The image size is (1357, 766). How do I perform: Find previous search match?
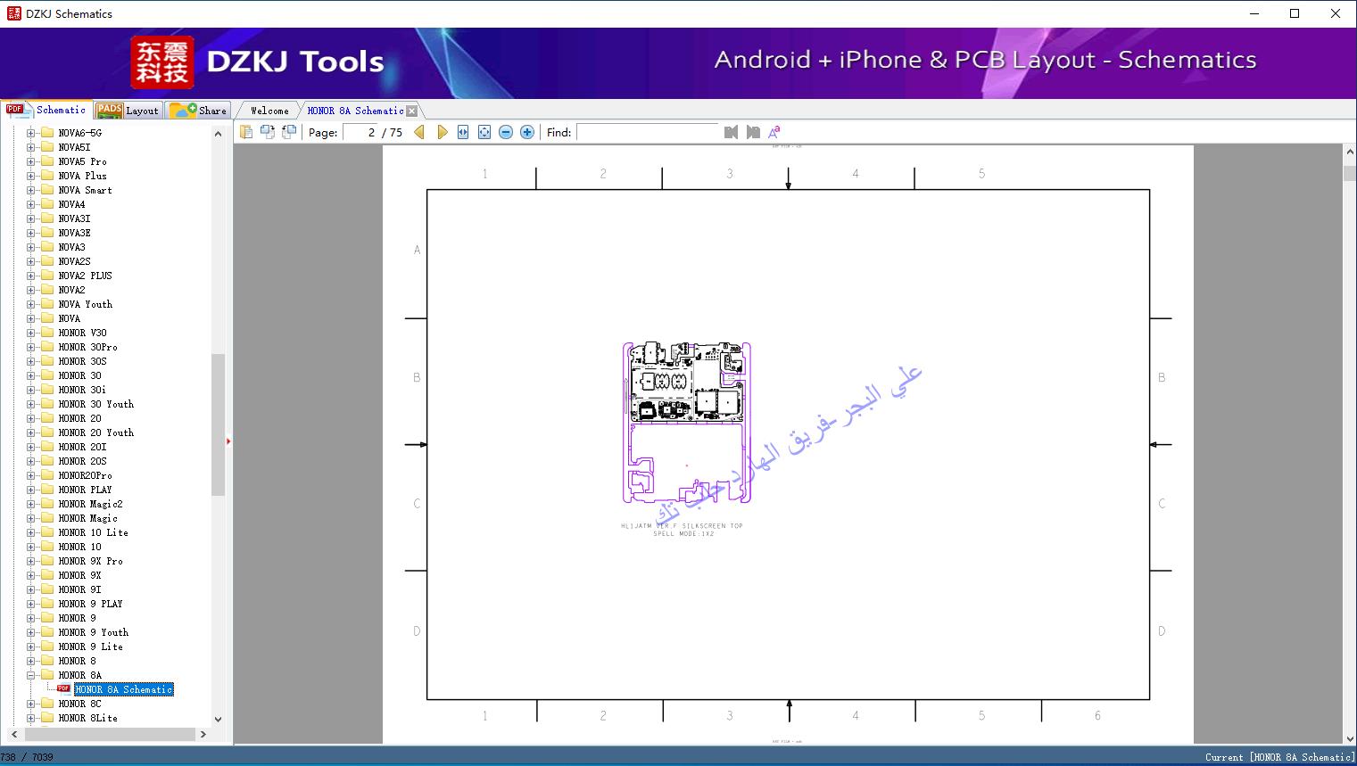732,132
